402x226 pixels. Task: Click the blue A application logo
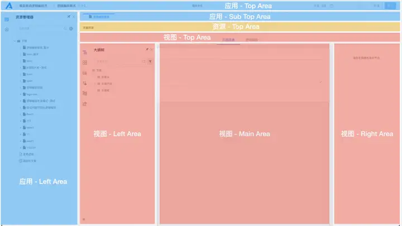pos(9,6)
